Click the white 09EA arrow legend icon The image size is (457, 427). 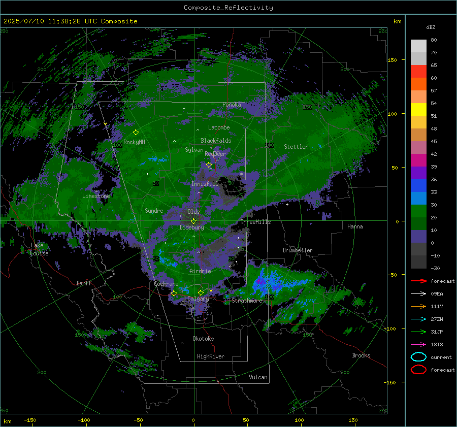(418, 293)
